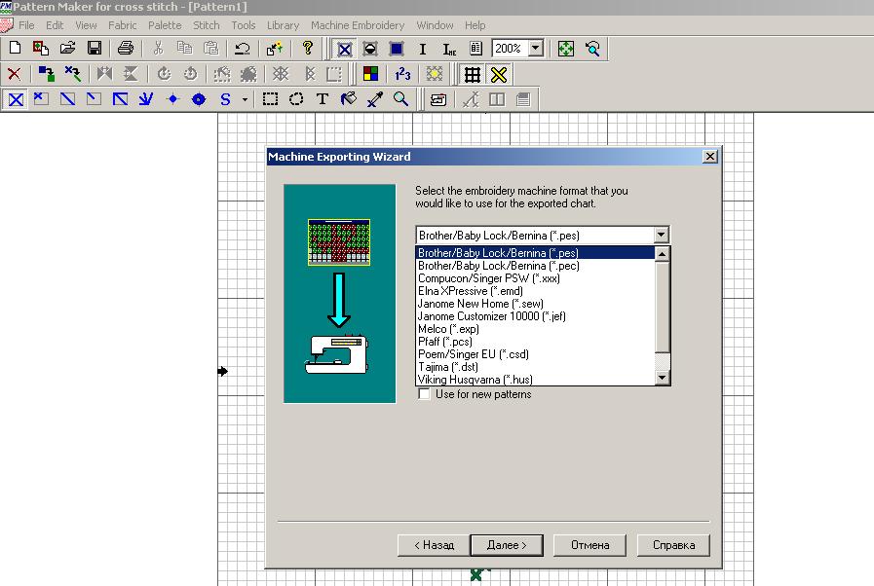874x586 pixels.
Task: Click the Отмена button
Action: coord(589,545)
